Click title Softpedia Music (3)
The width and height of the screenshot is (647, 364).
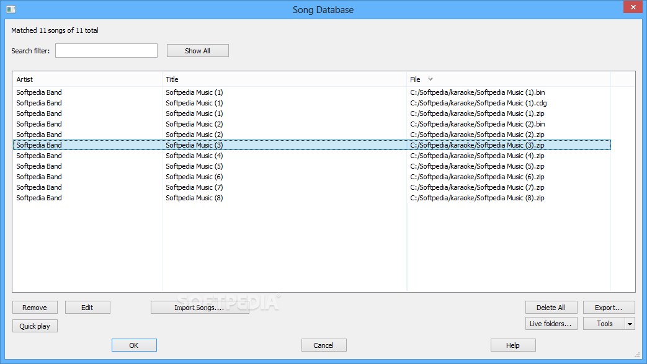(x=194, y=145)
